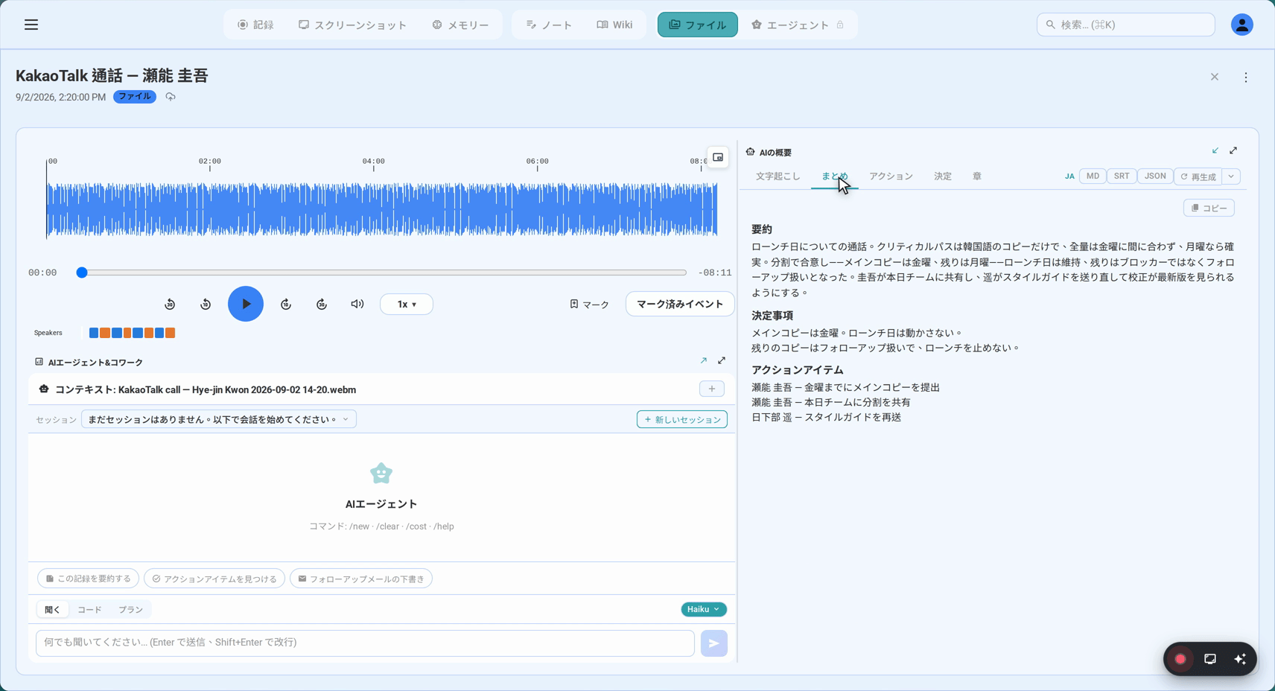Expand AIエージェント&コワーク panel to fullscreen
This screenshot has height=691, width=1275.
coord(722,360)
